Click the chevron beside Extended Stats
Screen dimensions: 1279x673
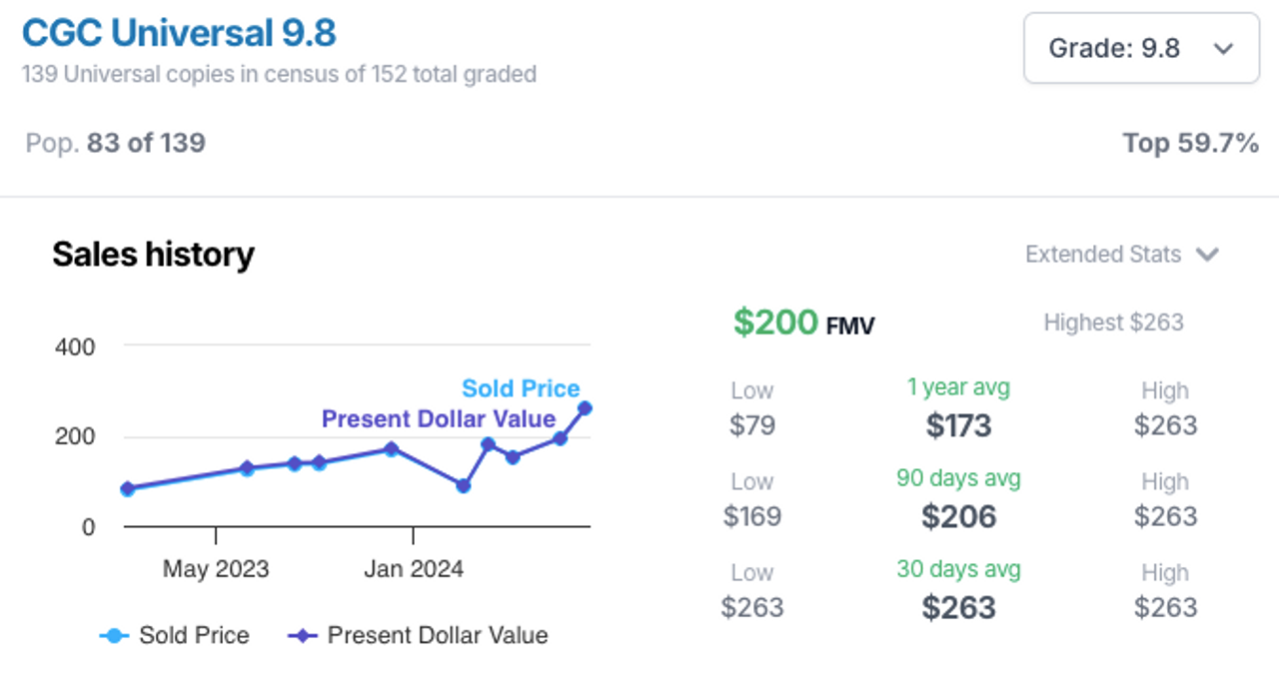[1207, 255]
